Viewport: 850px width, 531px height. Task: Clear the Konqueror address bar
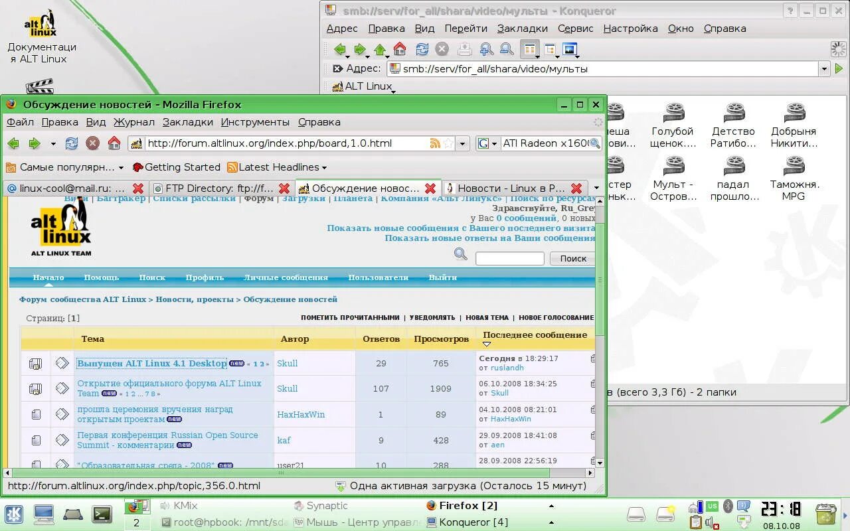click(x=337, y=68)
